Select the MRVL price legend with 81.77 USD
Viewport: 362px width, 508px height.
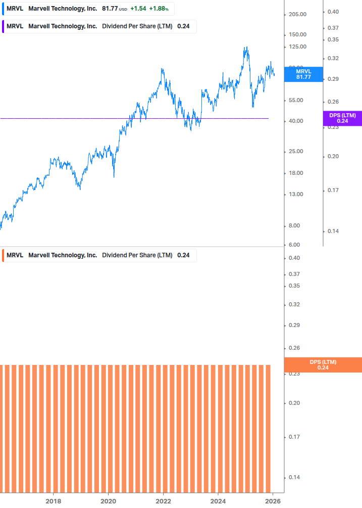coord(88,9)
